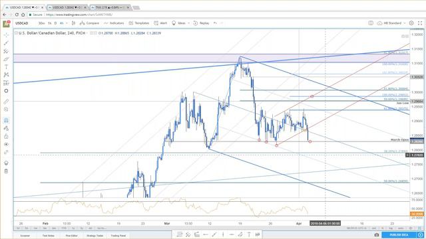Open candlestick chart style selector
This screenshot has width=426, height=239.
click(x=73, y=23)
